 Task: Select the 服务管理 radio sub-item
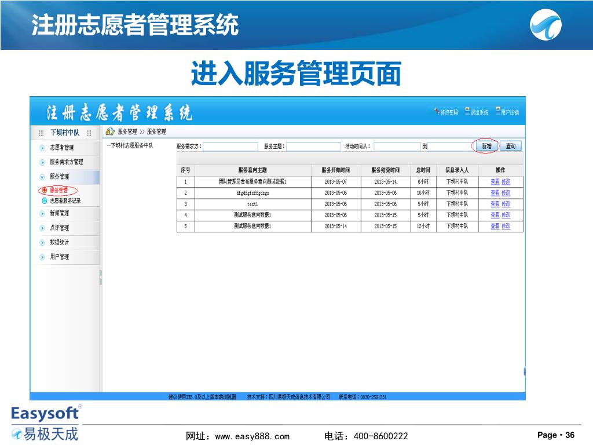pyautogui.click(x=45, y=190)
